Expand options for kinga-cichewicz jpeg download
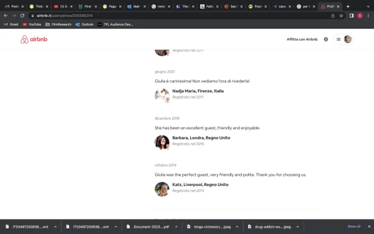This screenshot has height=234, width=374. (x=237, y=227)
